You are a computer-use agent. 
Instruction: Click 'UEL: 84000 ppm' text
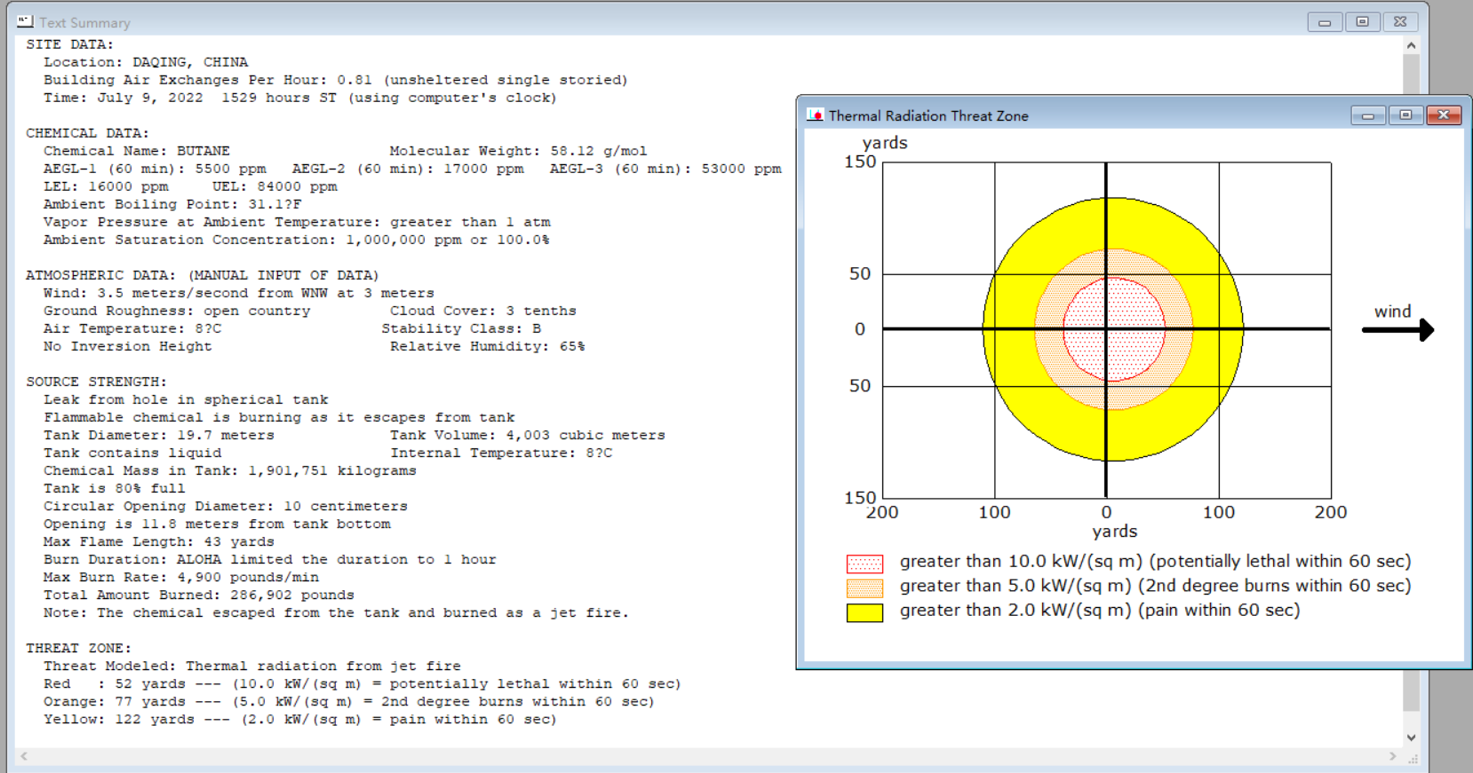275,186
